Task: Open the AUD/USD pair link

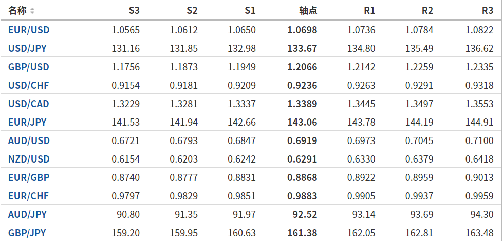Action: point(29,141)
